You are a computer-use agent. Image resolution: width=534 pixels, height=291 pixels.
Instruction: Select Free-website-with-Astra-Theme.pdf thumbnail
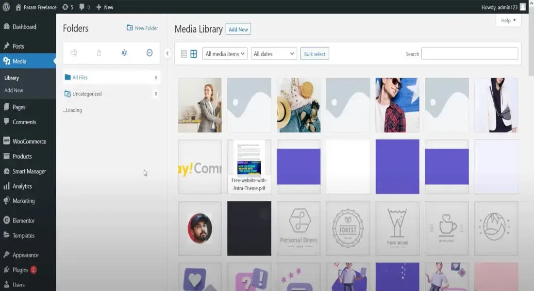pyautogui.click(x=250, y=167)
